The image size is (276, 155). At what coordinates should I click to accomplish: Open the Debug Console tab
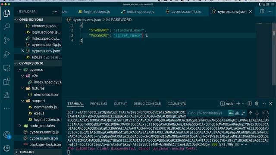coord(147,104)
